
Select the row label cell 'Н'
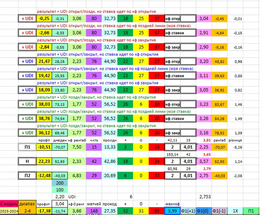(x=27, y=161)
